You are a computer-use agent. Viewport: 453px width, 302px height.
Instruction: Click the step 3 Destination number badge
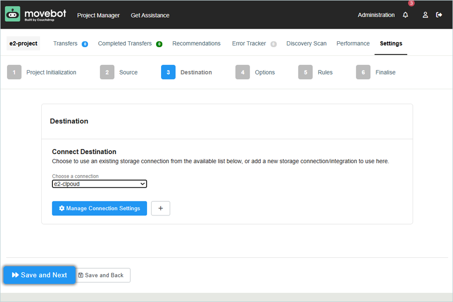168,72
